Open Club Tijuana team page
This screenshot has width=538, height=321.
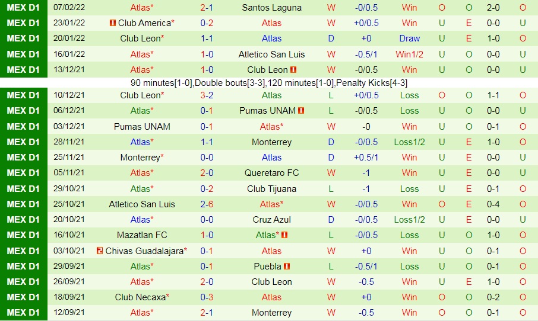click(271, 189)
